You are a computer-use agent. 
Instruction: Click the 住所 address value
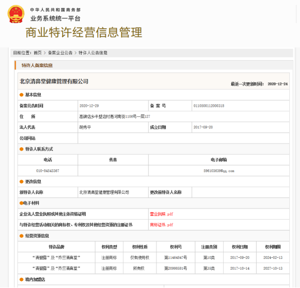(x=115, y=116)
